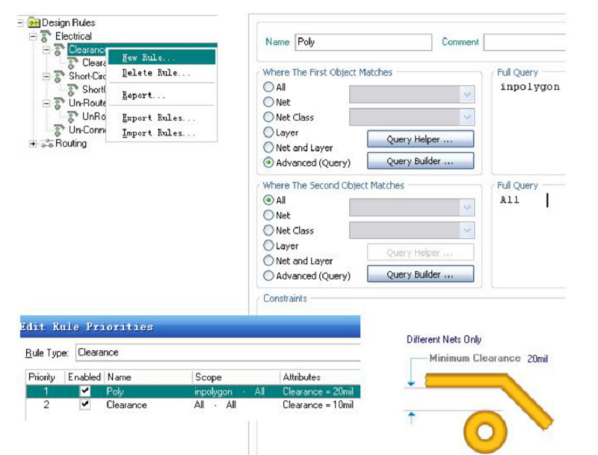Image resolution: width=598 pixels, height=455 pixels.
Task: Click the Routing category icon
Action: click(x=46, y=144)
